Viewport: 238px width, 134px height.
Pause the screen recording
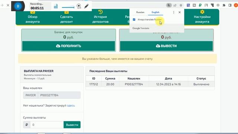18,6
